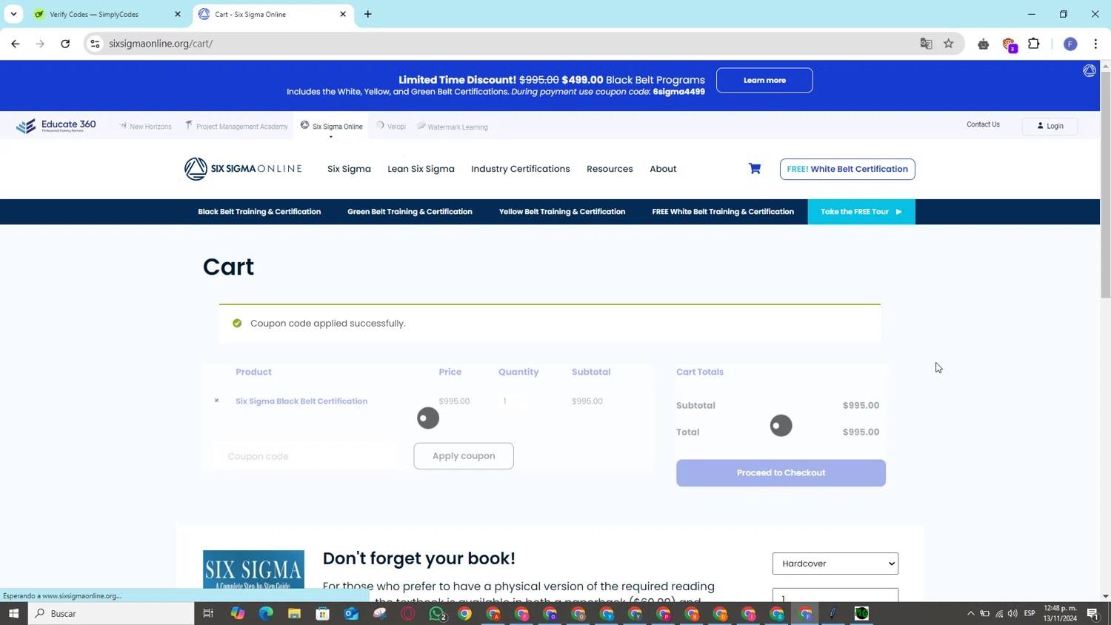Open the tab search dropdown arrow
This screenshot has width=1111, height=625.
[x=13, y=14]
